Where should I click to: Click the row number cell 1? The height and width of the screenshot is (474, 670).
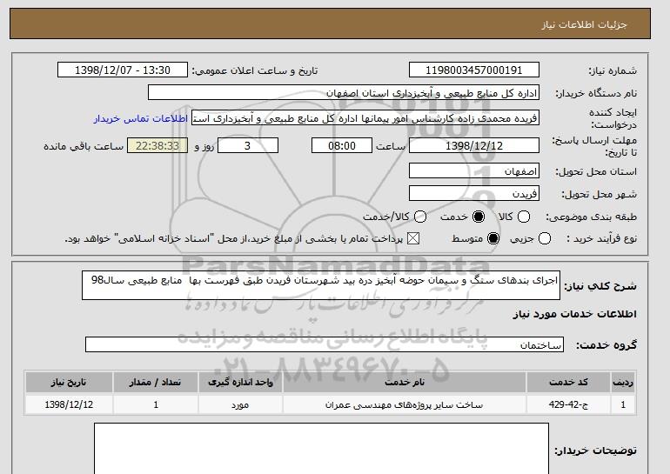coord(623,404)
